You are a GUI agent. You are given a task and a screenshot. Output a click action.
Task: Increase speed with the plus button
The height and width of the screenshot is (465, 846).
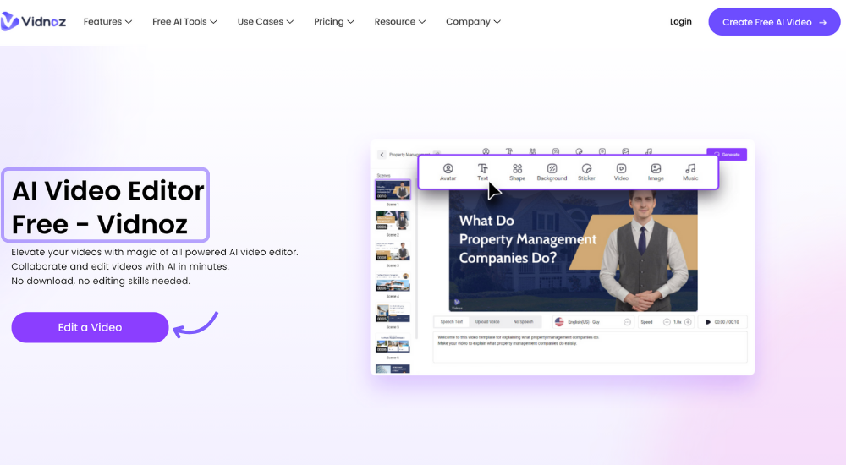click(688, 322)
